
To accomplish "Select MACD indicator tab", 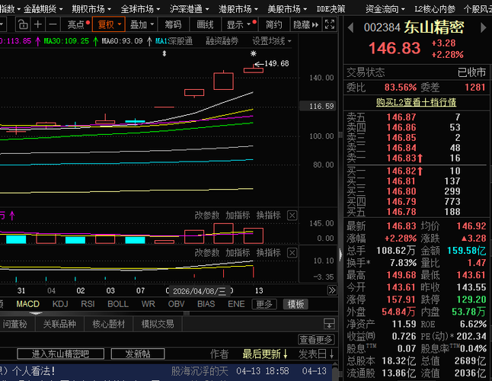I will [x=28, y=304].
